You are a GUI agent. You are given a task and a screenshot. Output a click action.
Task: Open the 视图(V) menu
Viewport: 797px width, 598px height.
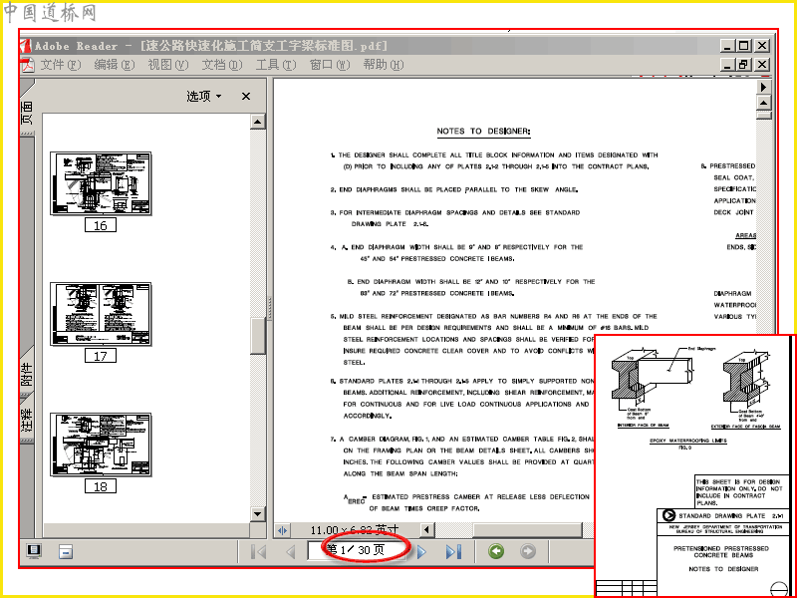[x=168, y=65]
